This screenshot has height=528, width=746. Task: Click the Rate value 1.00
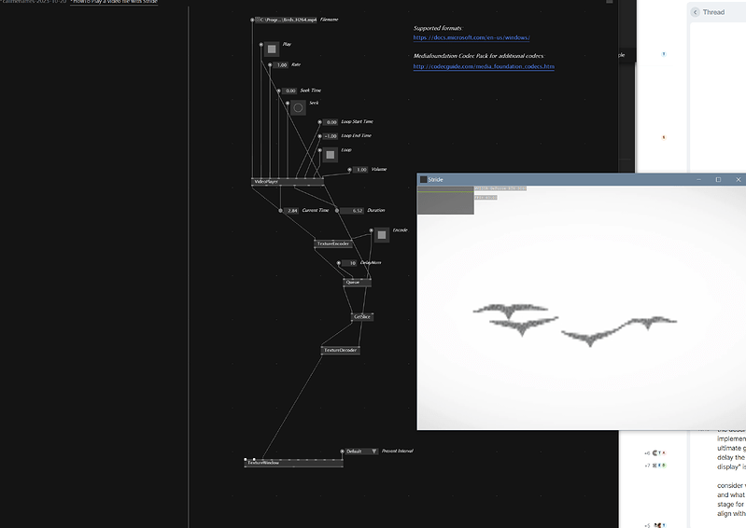281,65
